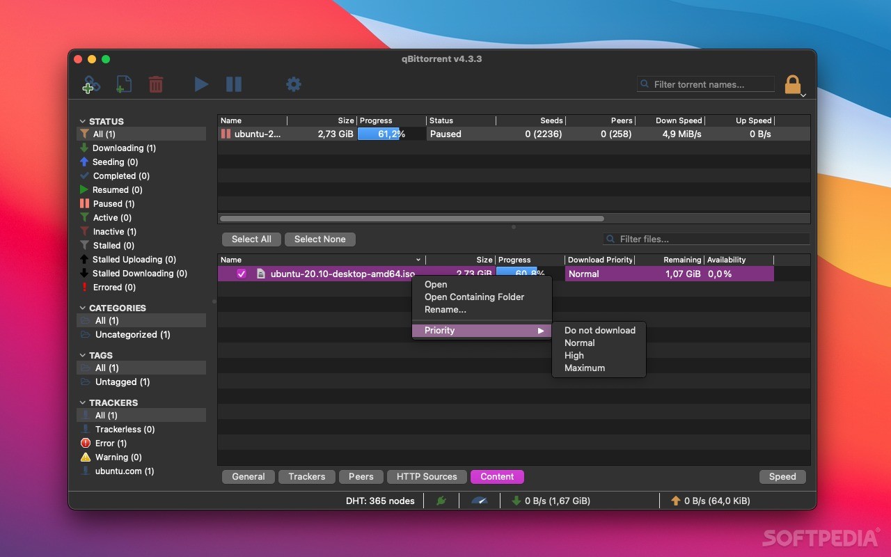Collapse the TAGS section
Screen dimensions: 891x557
(83, 355)
